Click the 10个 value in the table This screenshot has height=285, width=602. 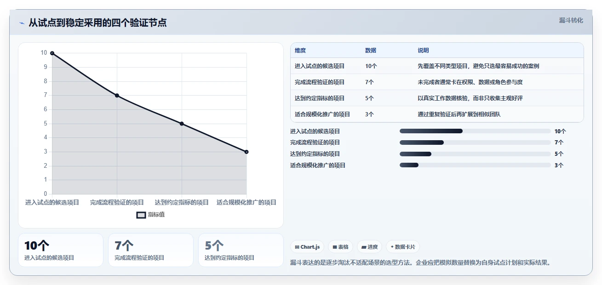[x=371, y=66]
